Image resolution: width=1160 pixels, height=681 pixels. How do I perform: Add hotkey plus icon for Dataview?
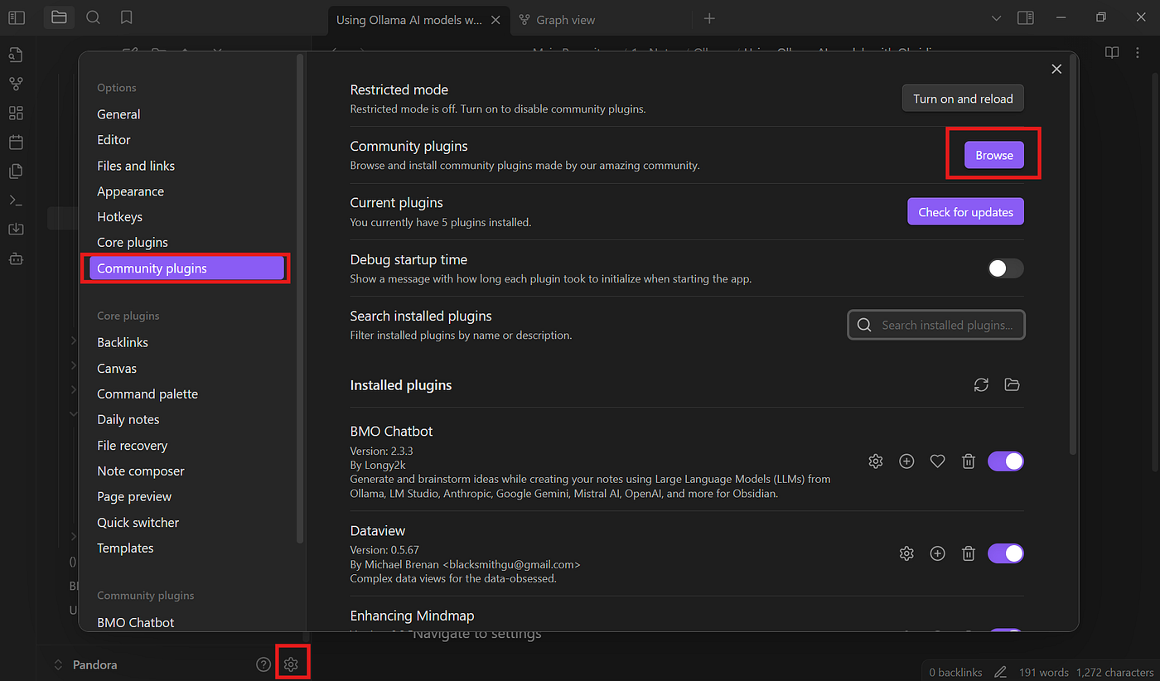click(937, 553)
